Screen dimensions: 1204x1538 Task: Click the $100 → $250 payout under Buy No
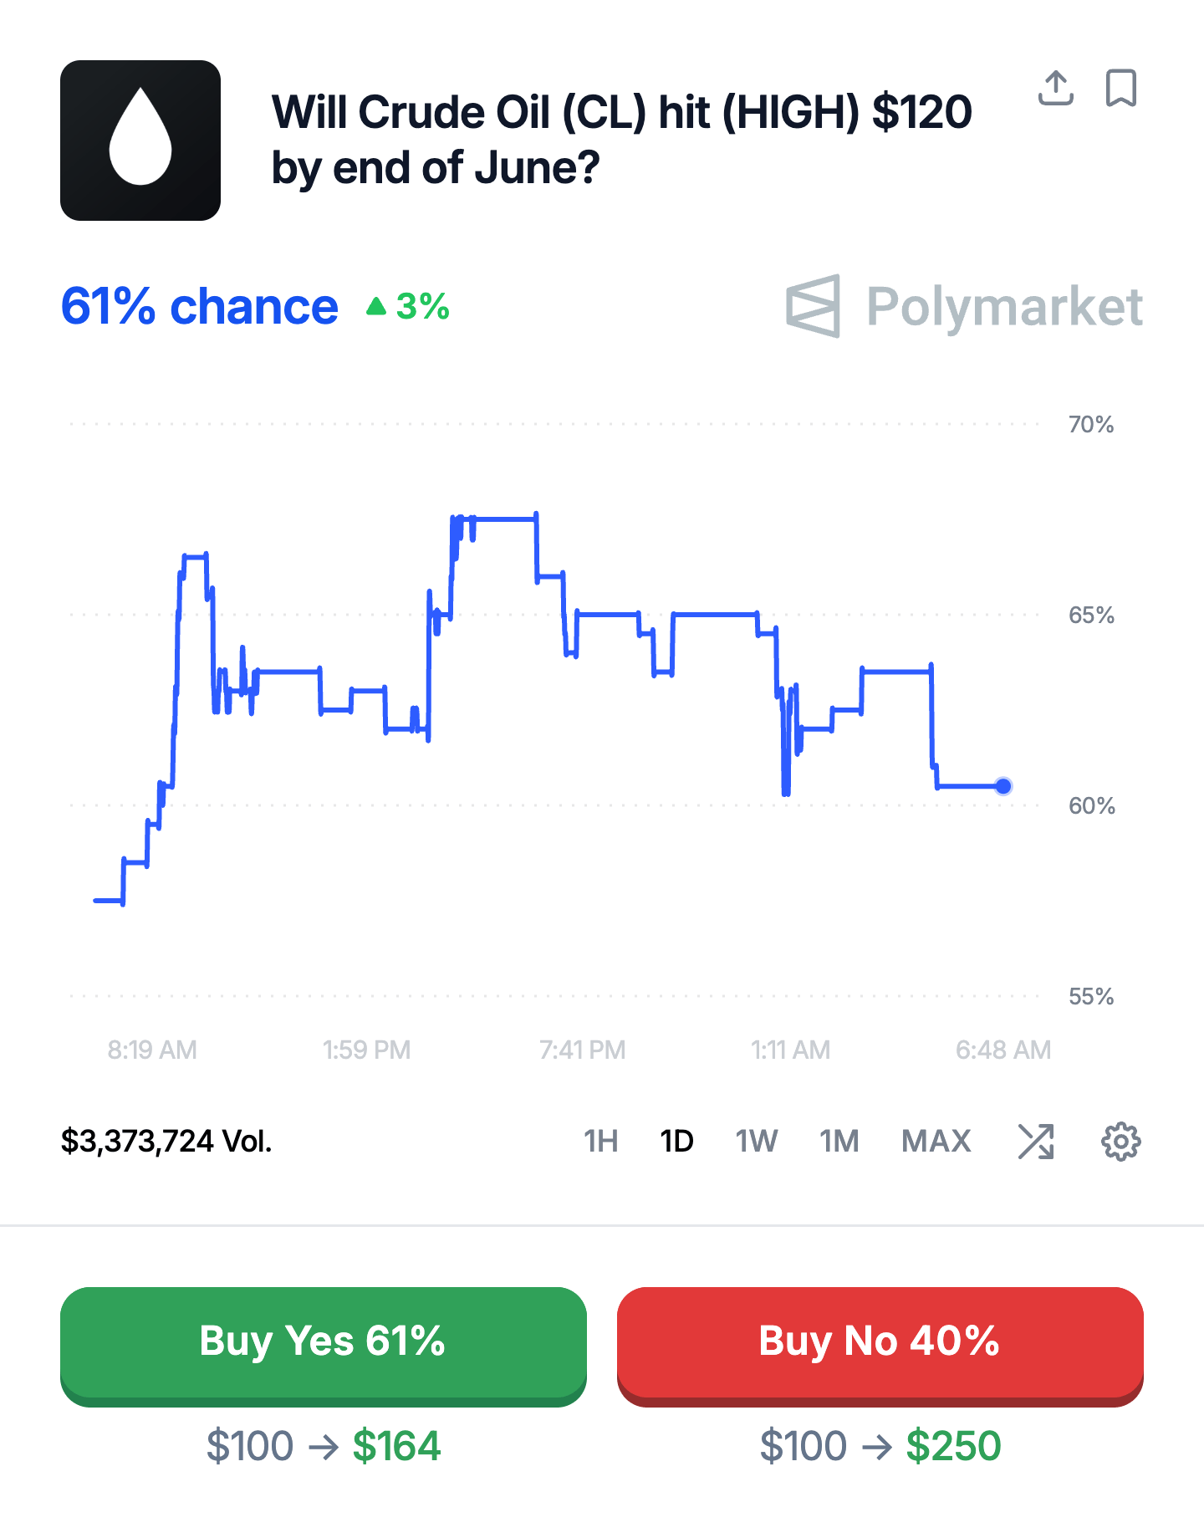(x=880, y=1446)
